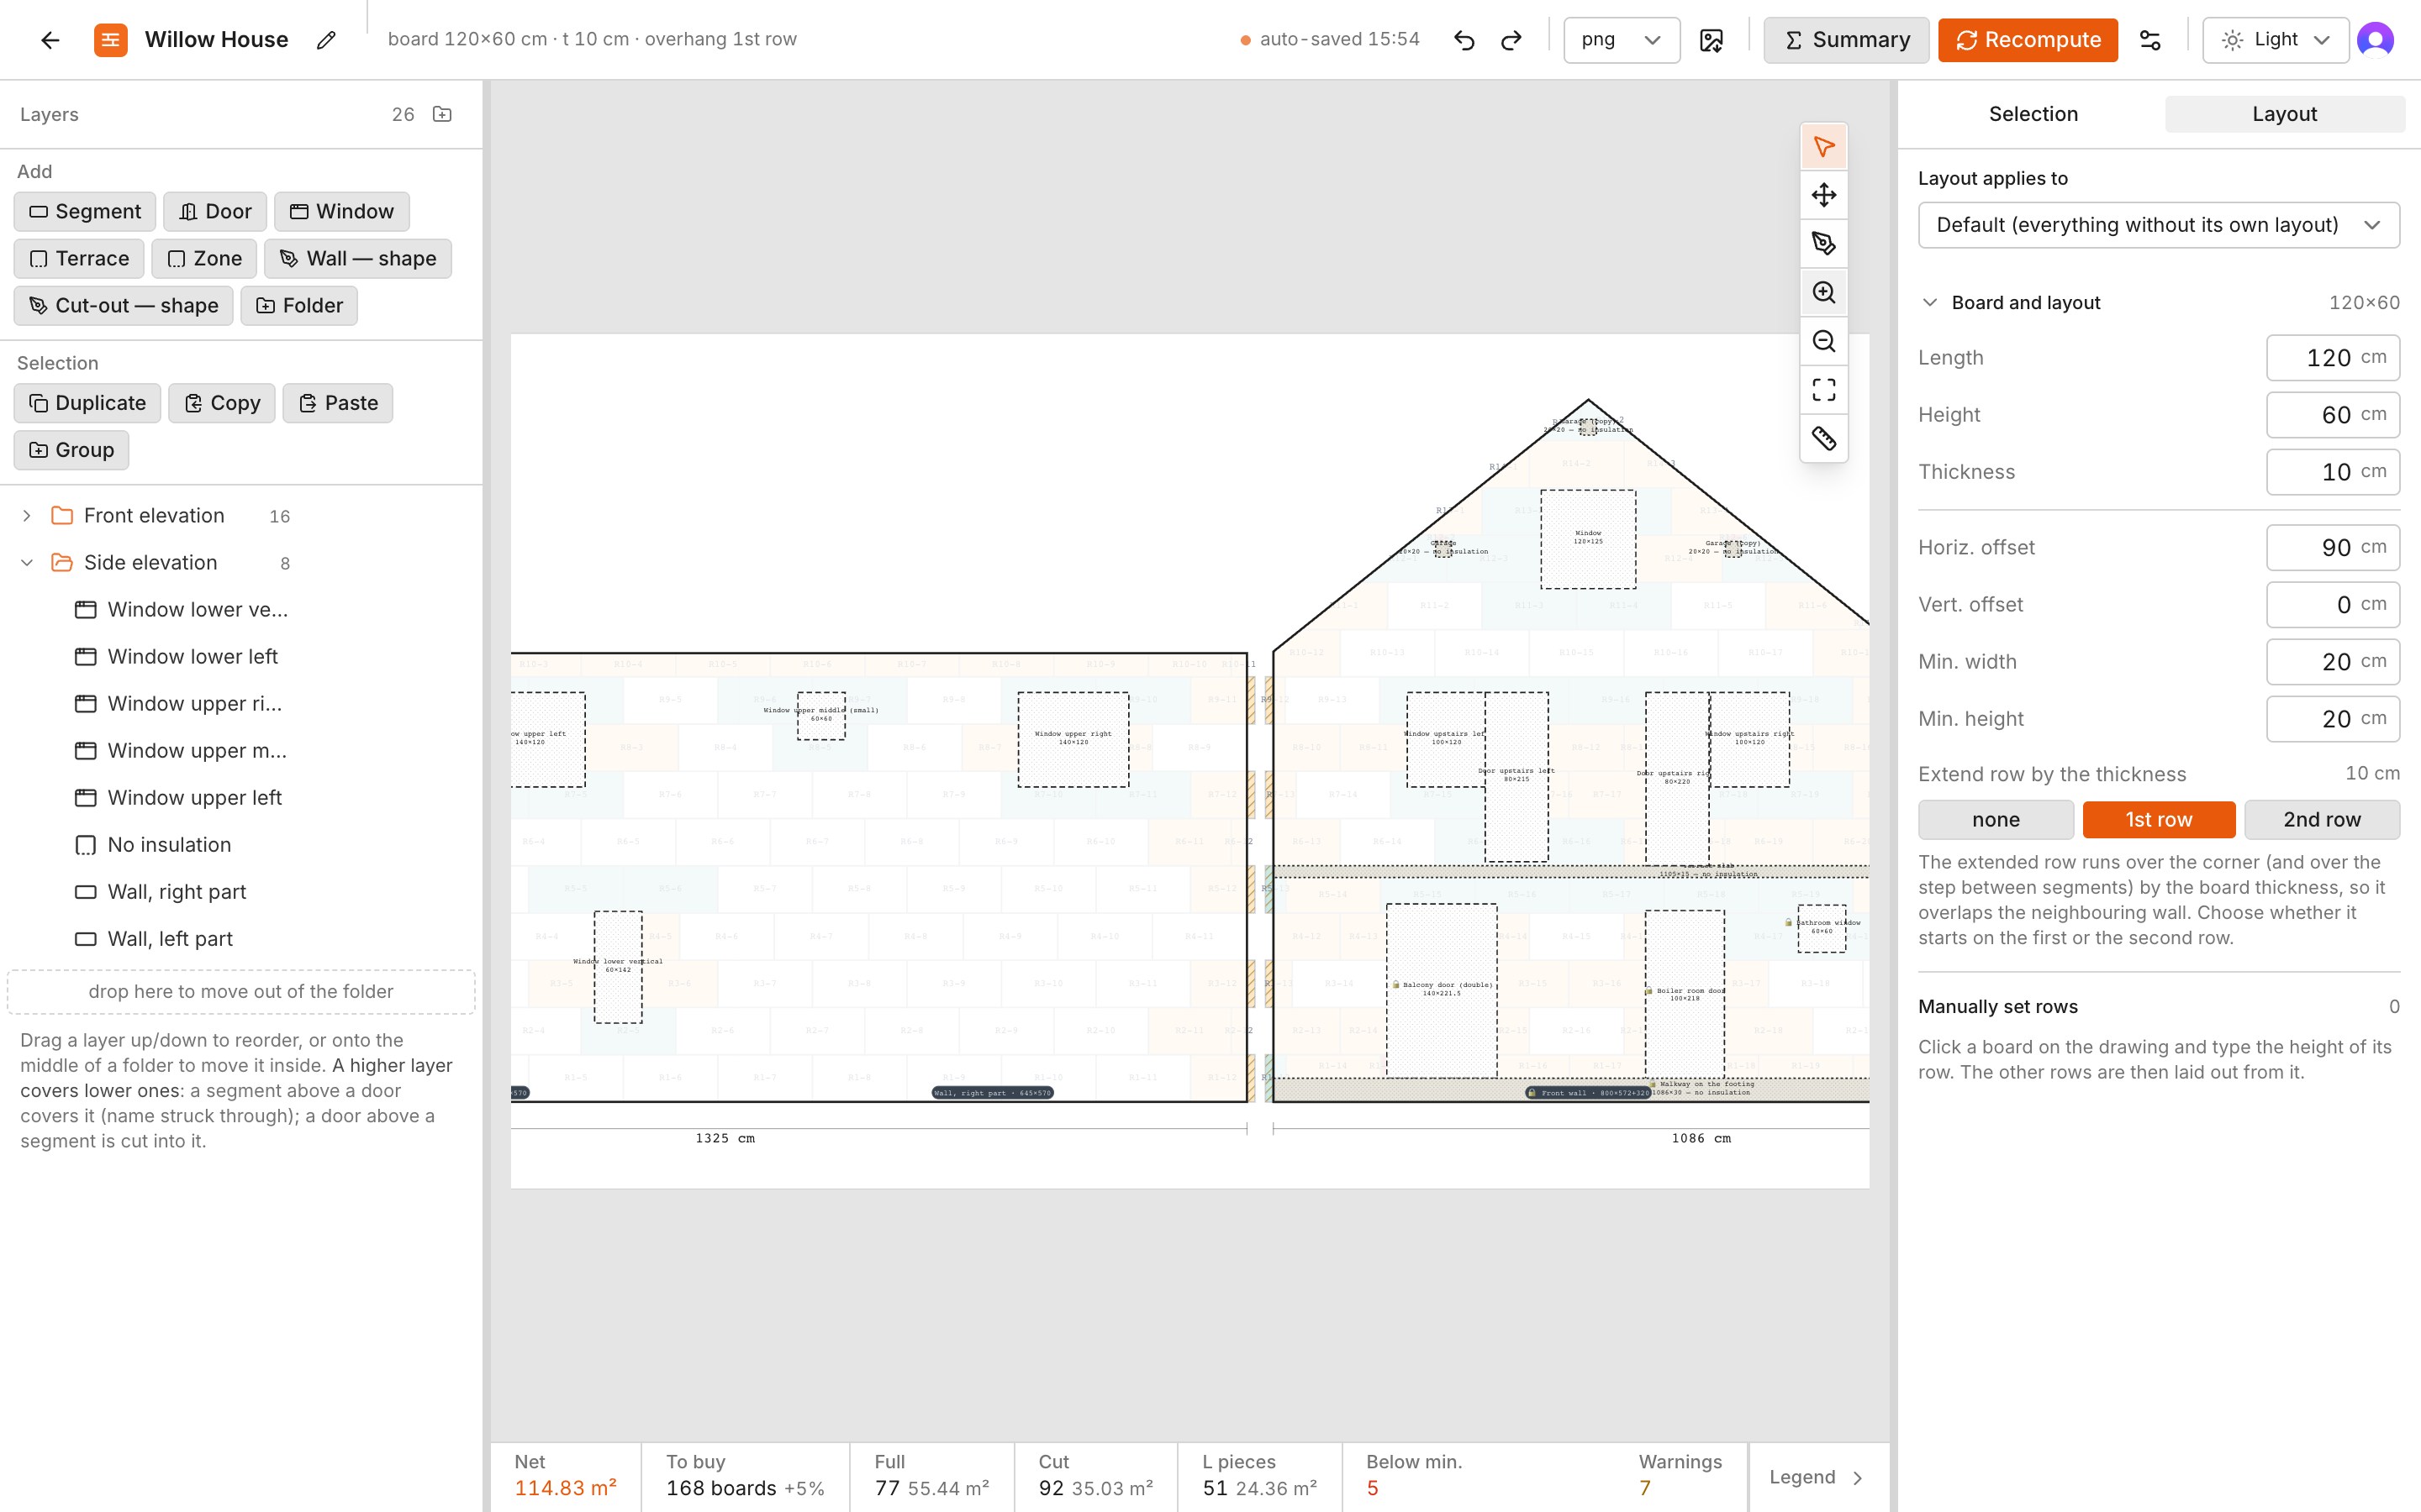Image resolution: width=2421 pixels, height=1512 pixels.
Task: Click the new folder icon in Layers header
Action: (442, 114)
